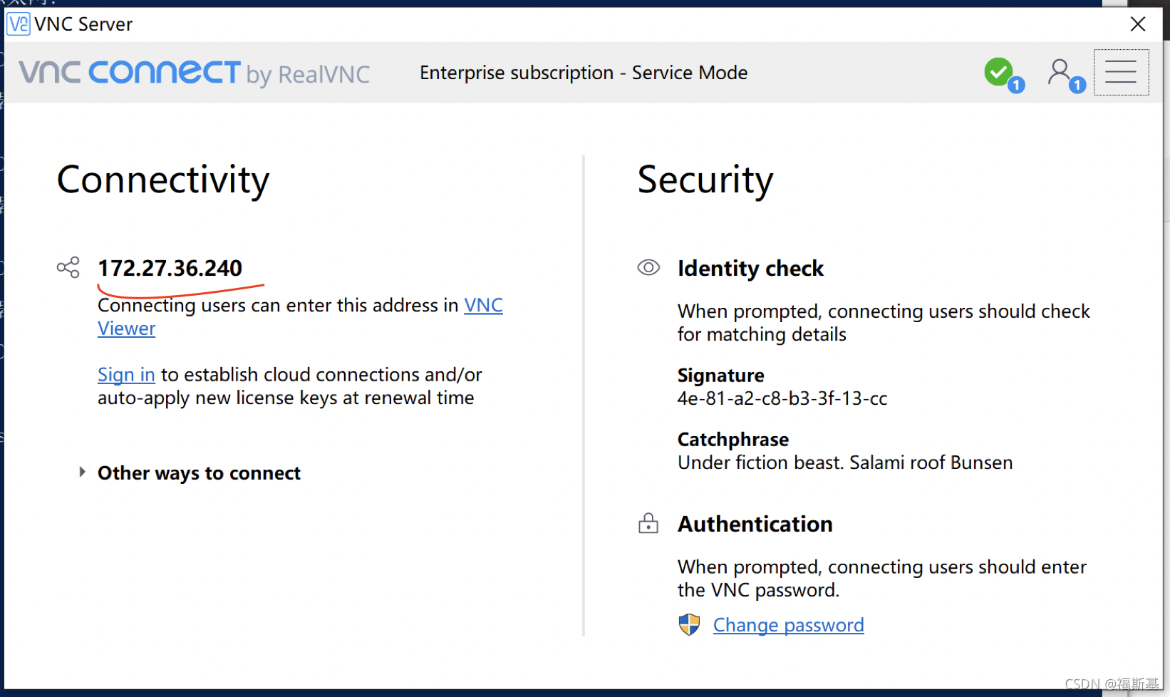The height and width of the screenshot is (697, 1170).
Task: Click the VNC Server title bar logo
Action: [x=19, y=24]
